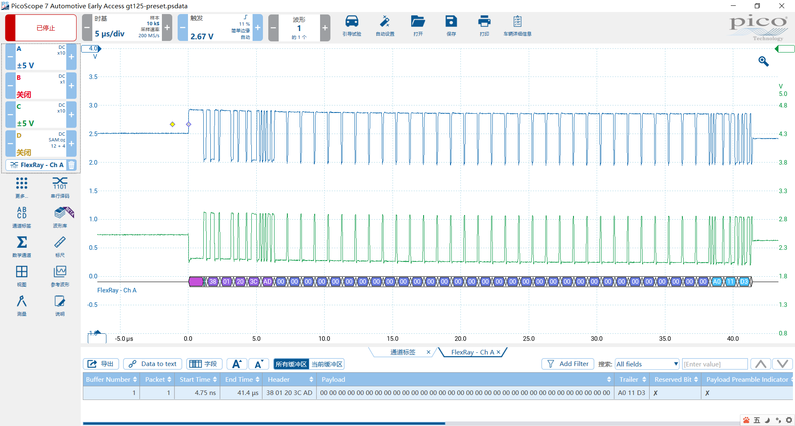
Task: Click the search Enter value field
Action: point(715,364)
